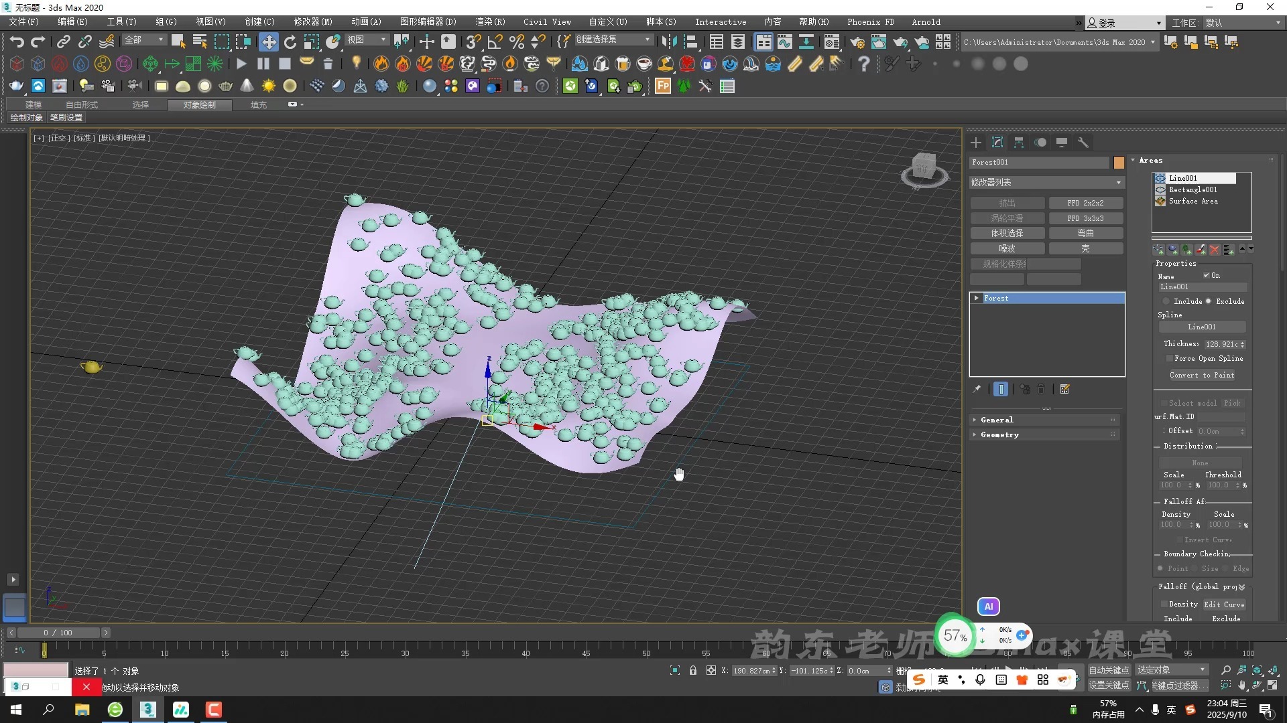Viewport: 1287px width, 723px height.
Task: Select the Include radio button
Action: tap(1166, 301)
